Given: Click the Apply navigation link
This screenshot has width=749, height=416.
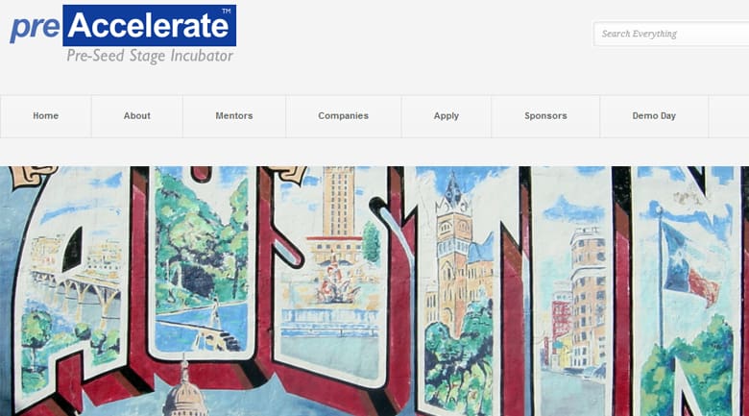Looking at the screenshot, I should 447,116.
